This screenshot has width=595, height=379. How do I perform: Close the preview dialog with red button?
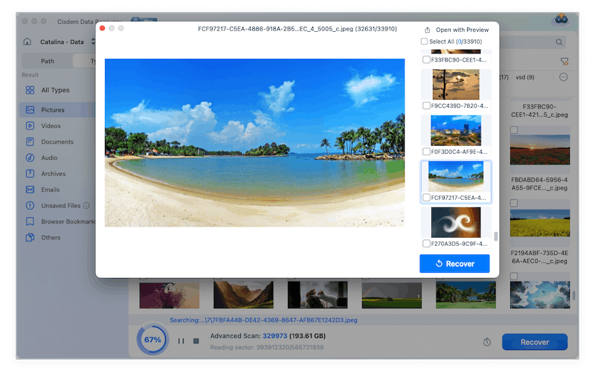pyautogui.click(x=102, y=28)
